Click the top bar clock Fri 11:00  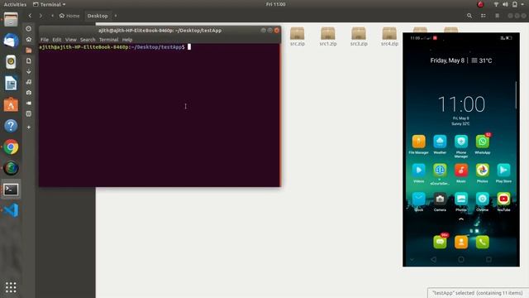coord(275,4)
